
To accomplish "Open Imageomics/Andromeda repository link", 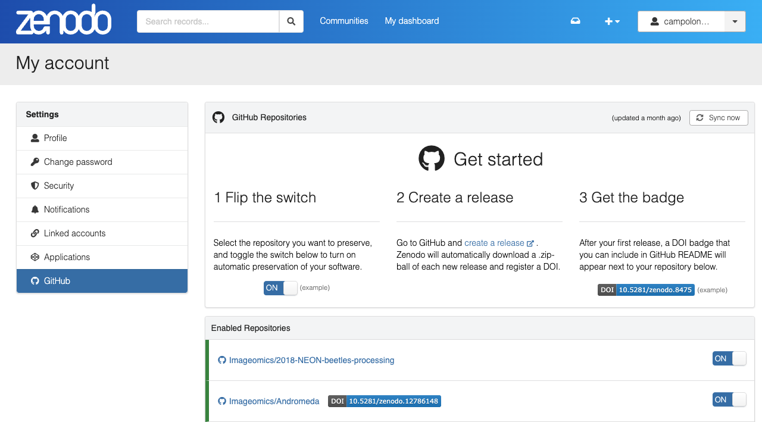I will pyautogui.click(x=274, y=401).
